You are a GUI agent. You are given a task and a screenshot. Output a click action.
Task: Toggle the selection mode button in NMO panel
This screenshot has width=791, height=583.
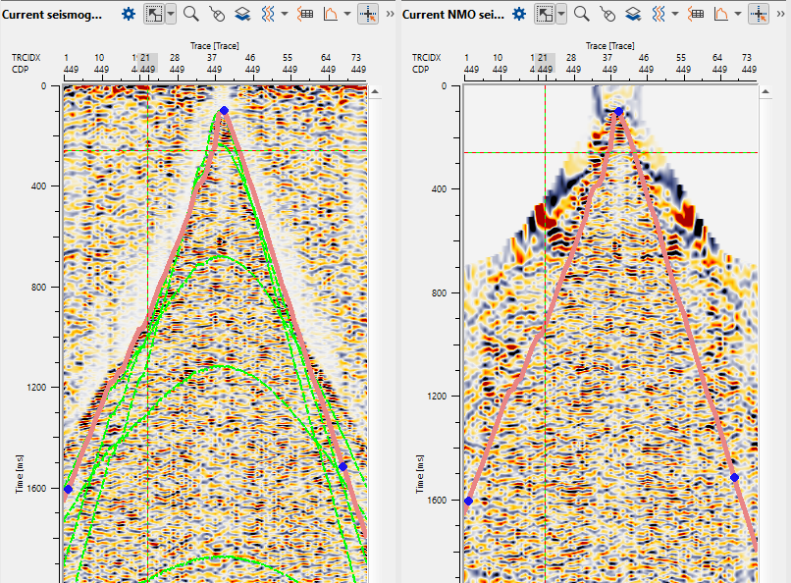[x=545, y=14]
